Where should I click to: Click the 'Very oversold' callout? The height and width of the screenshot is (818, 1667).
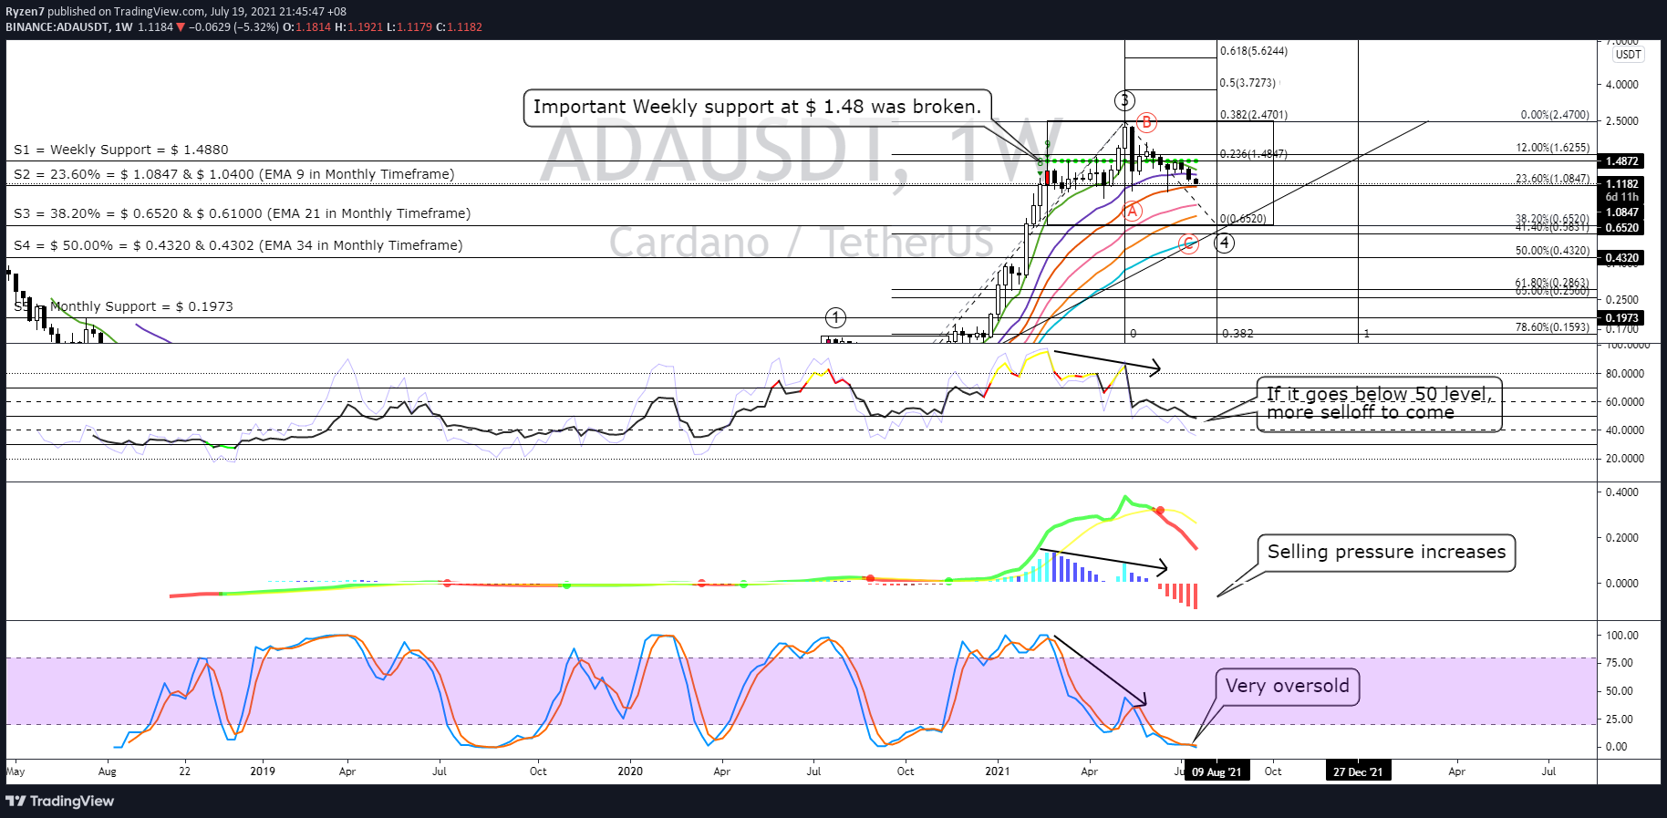(1287, 687)
